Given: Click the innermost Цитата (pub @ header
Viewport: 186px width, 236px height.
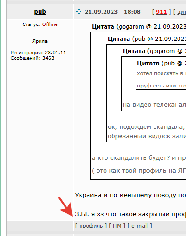Looking at the screenshot, I should click(x=162, y=63).
